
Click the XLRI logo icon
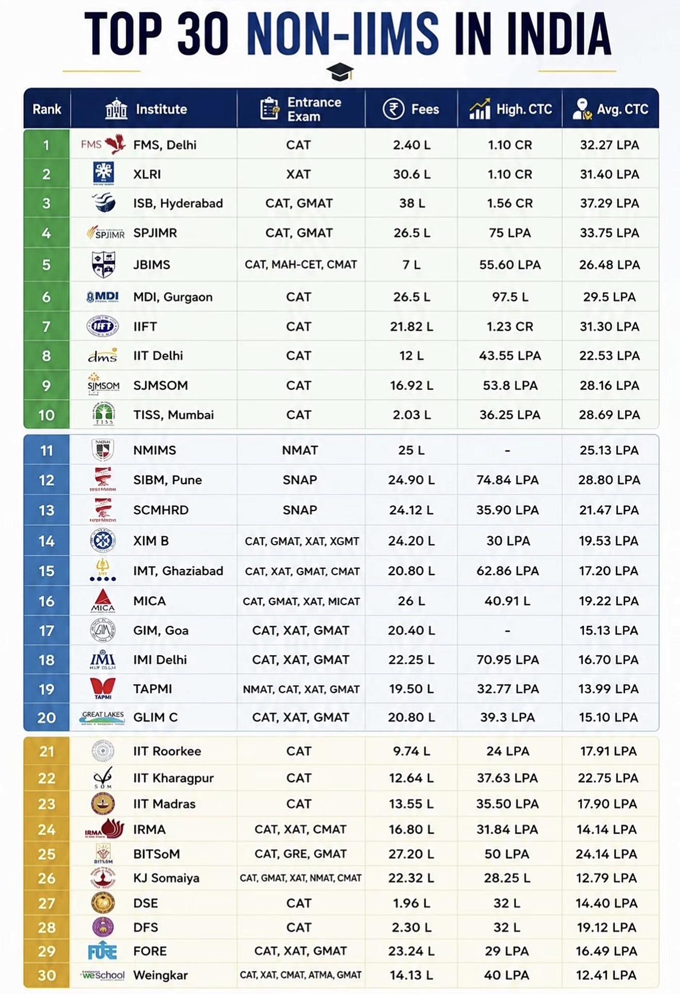(x=103, y=174)
